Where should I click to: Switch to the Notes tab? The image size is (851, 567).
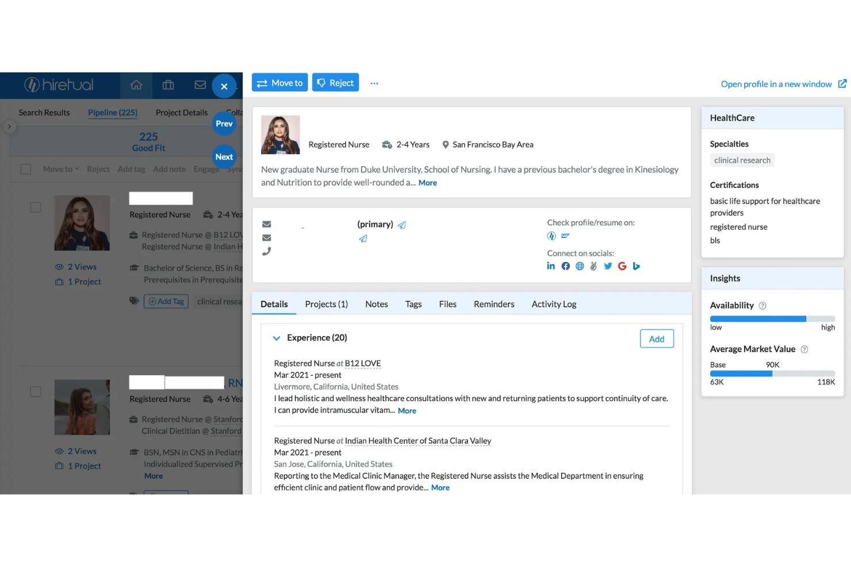point(377,304)
